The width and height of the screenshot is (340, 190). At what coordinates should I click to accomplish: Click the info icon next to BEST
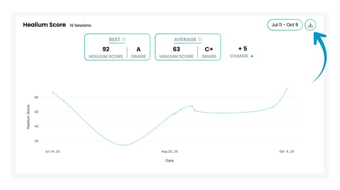pos(124,39)
